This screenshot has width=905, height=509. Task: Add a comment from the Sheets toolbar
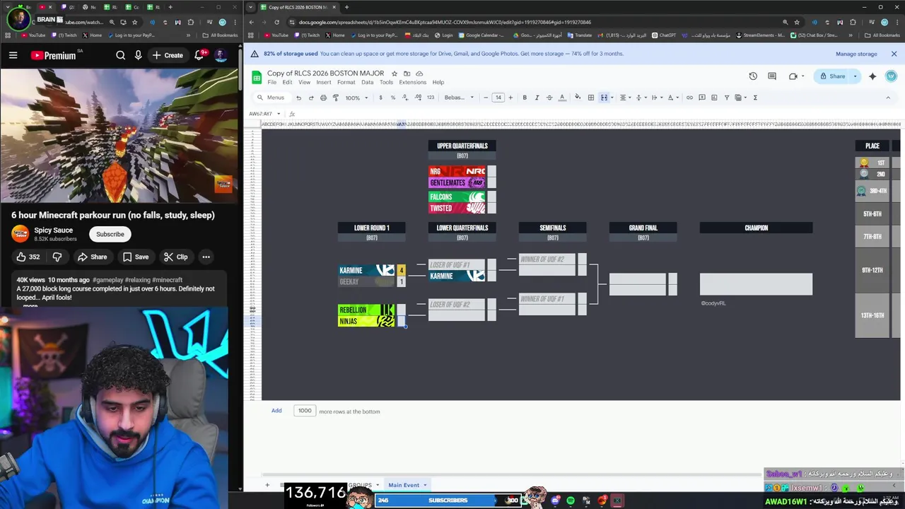tap(701, 98)
